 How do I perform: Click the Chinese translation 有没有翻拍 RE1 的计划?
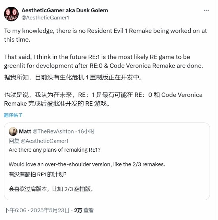coord(38,174)
